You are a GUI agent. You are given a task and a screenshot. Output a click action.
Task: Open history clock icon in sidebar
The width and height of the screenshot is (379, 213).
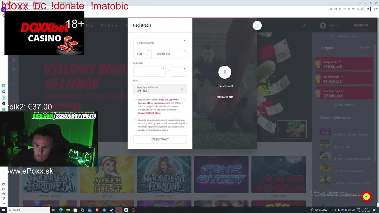(4, 189)
